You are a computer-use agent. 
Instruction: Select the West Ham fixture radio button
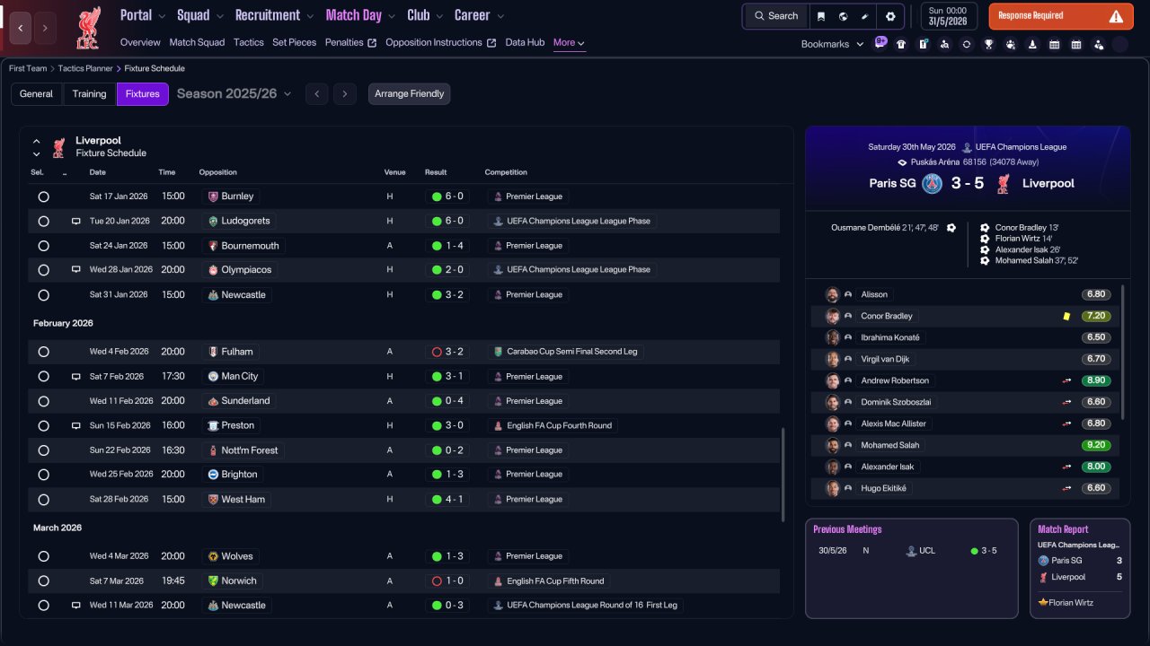43,500
